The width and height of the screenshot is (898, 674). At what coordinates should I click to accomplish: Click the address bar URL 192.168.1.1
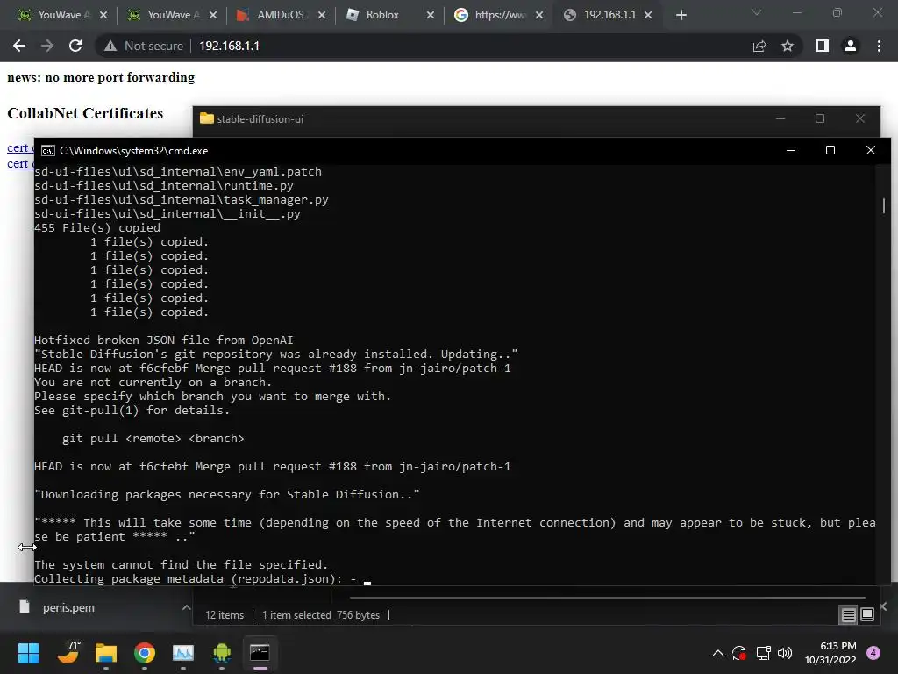point(229,46)
